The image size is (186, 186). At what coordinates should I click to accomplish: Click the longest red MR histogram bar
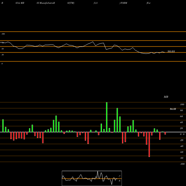(x=149, y=144)
